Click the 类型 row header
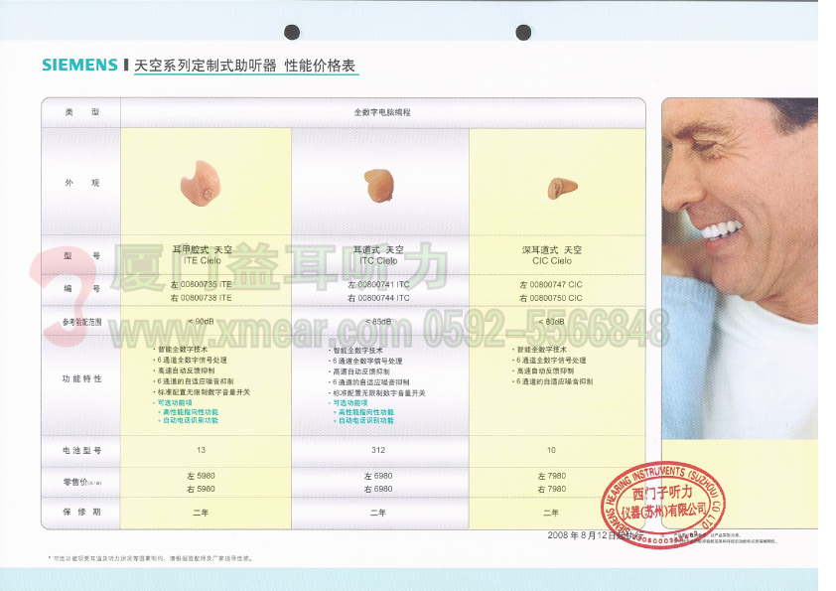836x591 pixels. click(x=81, y=112)
